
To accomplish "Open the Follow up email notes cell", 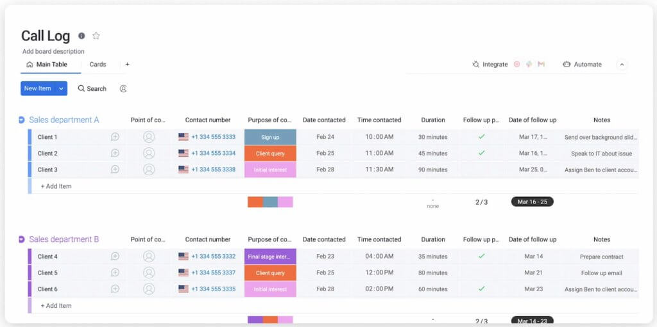I will (602, 273).
